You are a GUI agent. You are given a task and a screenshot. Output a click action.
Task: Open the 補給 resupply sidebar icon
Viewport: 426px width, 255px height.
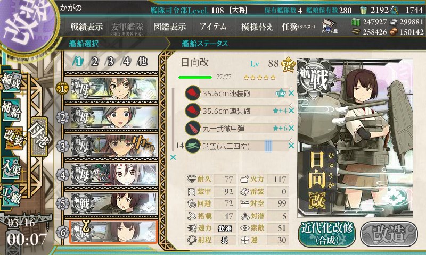point(11,109)
